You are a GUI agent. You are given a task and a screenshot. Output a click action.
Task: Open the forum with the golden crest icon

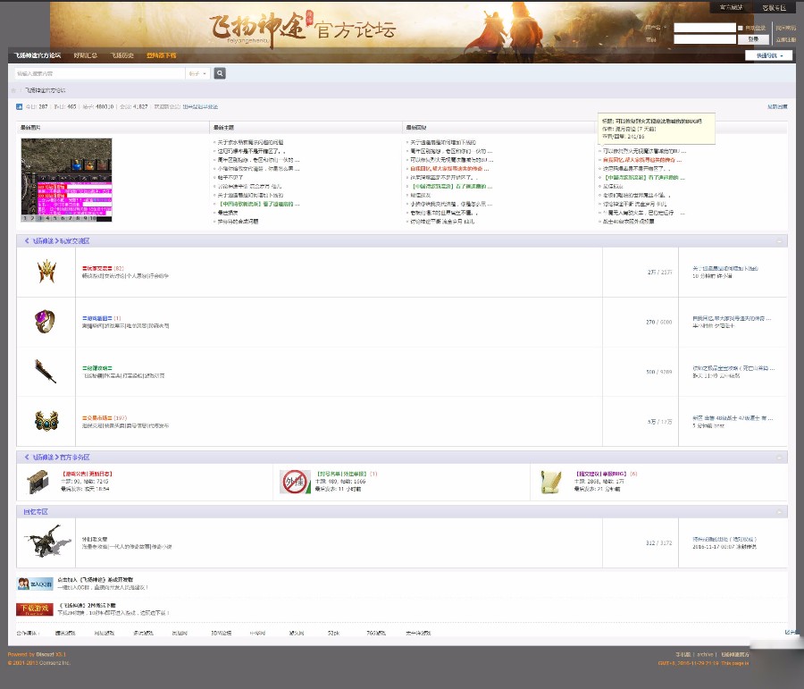pos(46,272)
